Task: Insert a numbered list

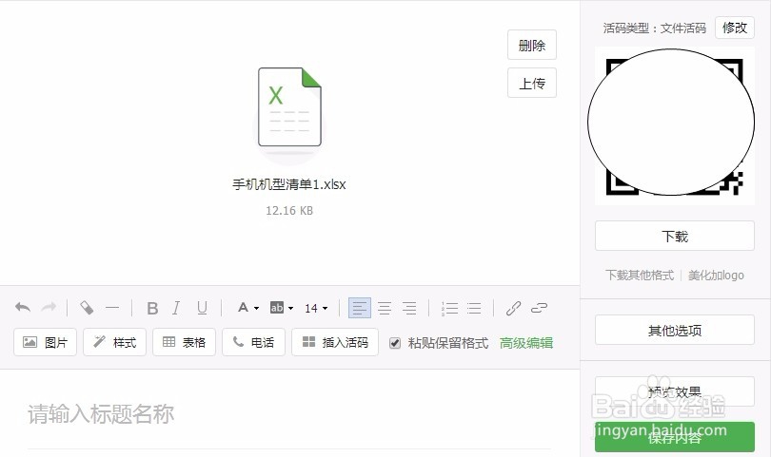Action: (x=450, y=308)
